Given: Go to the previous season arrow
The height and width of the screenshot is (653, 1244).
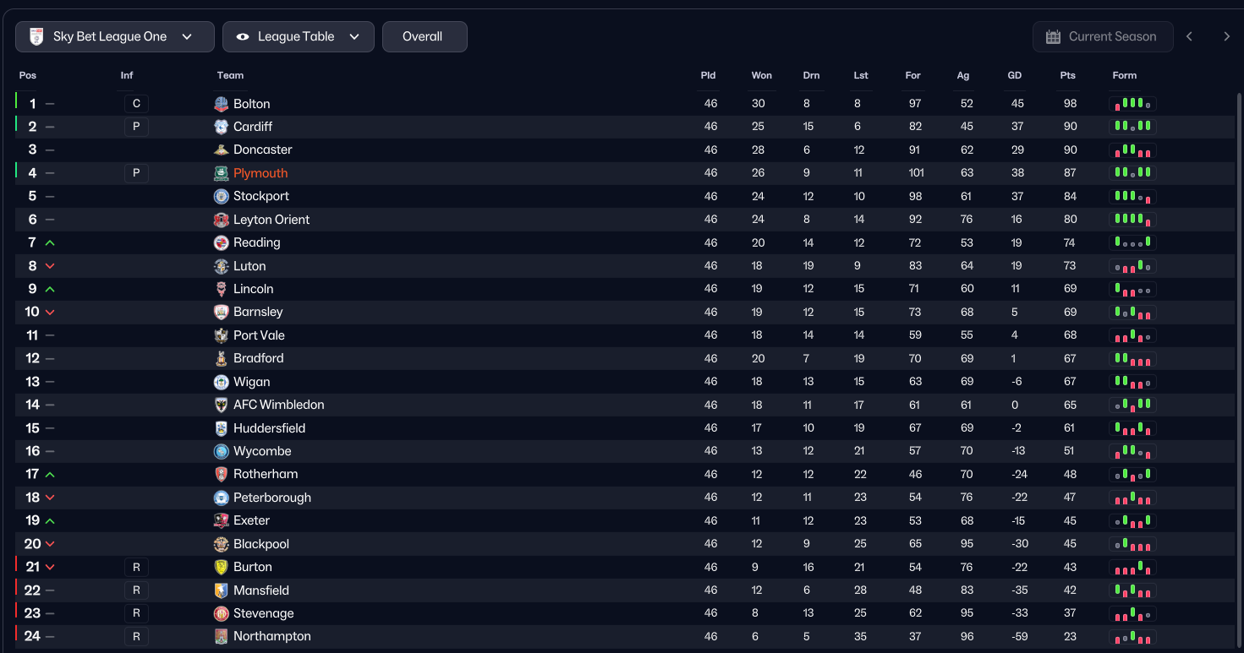Looking at the screenshot, I should pos(1189,36).
